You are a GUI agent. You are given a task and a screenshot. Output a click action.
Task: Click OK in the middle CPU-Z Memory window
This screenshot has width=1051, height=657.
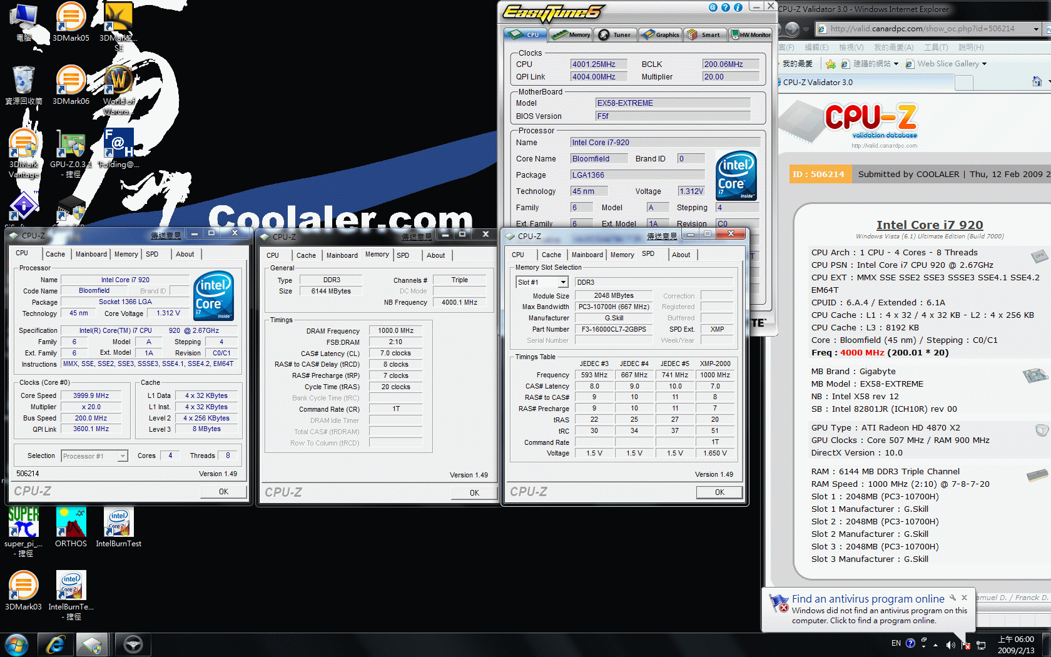[x=475, y=493]
